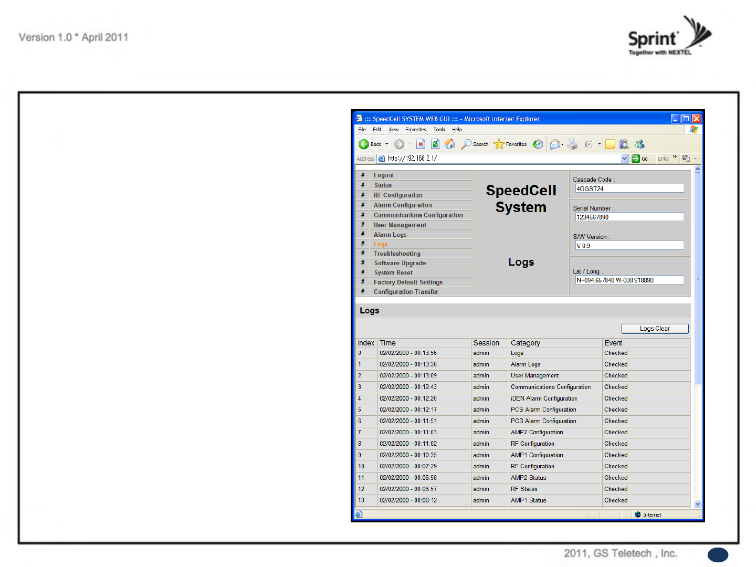756x567 pixels.
Task: Click the page scrollbar up arrow
Action: [x=698, y=169]
